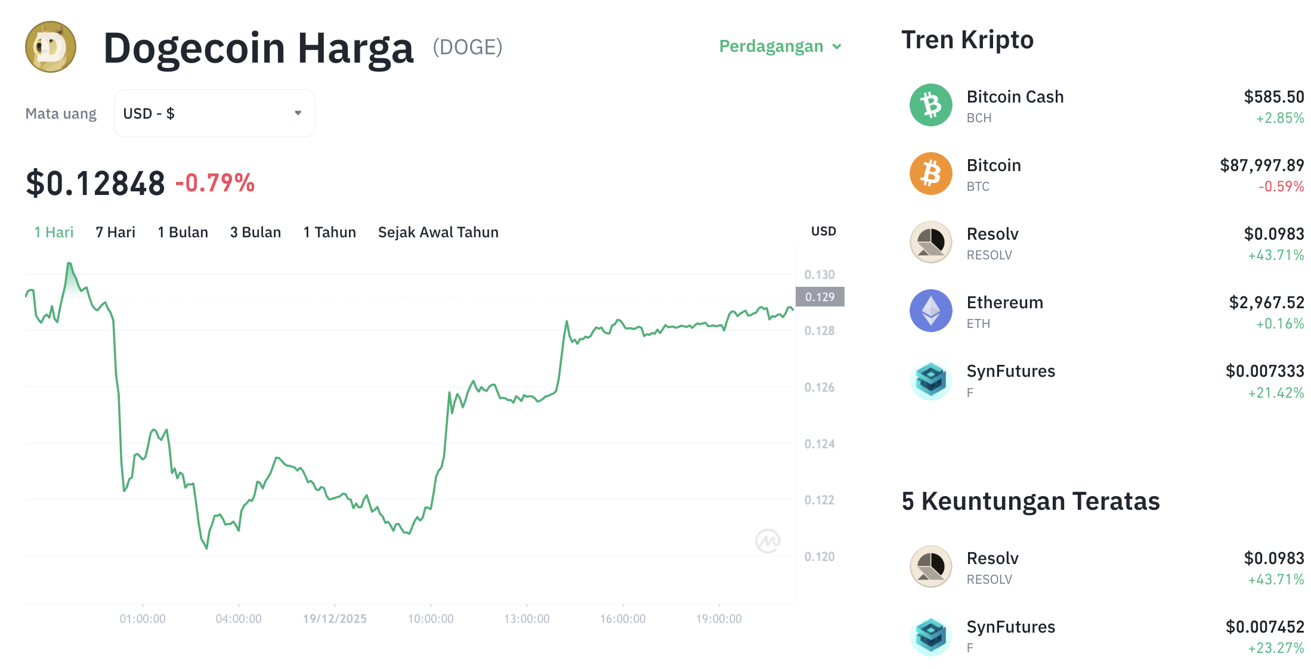Image resolution: width=1311 pixels, height=669 pixels.
Task: Click the orange Bitcoin icon
Action: (x=930, y=174)
